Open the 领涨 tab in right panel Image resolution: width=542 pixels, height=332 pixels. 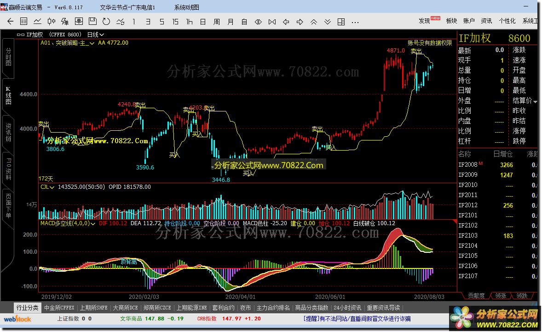[501, 296]
